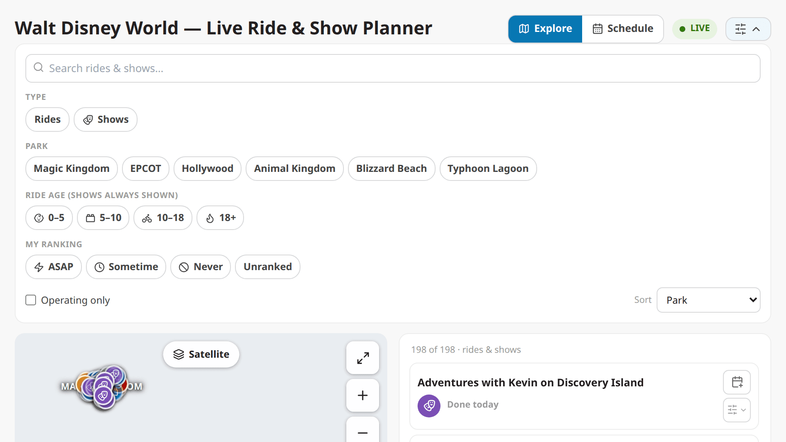Filter by Never ranking
The image size is (786, 442).
[x=201, y=267]
